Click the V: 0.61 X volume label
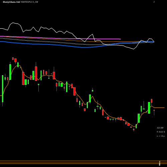The width and height of the screenshot is (167, 167). pos(161,132)
